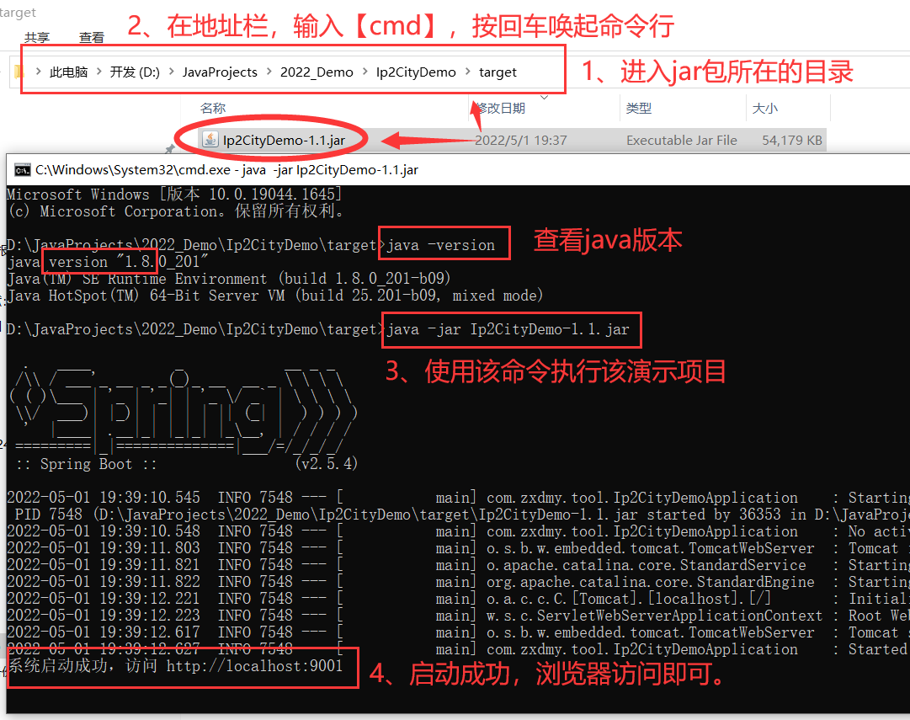This screenshot has width=910, height=720.
Task: Click the folder icon in address bar
Action: 19,72
